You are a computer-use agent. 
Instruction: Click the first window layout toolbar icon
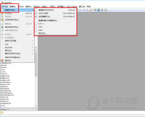[x=95, y=10]
